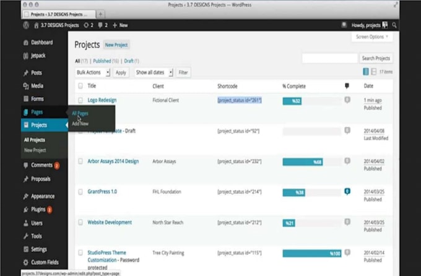Open comment bubble for Logo Redesign row

(347, 100)
